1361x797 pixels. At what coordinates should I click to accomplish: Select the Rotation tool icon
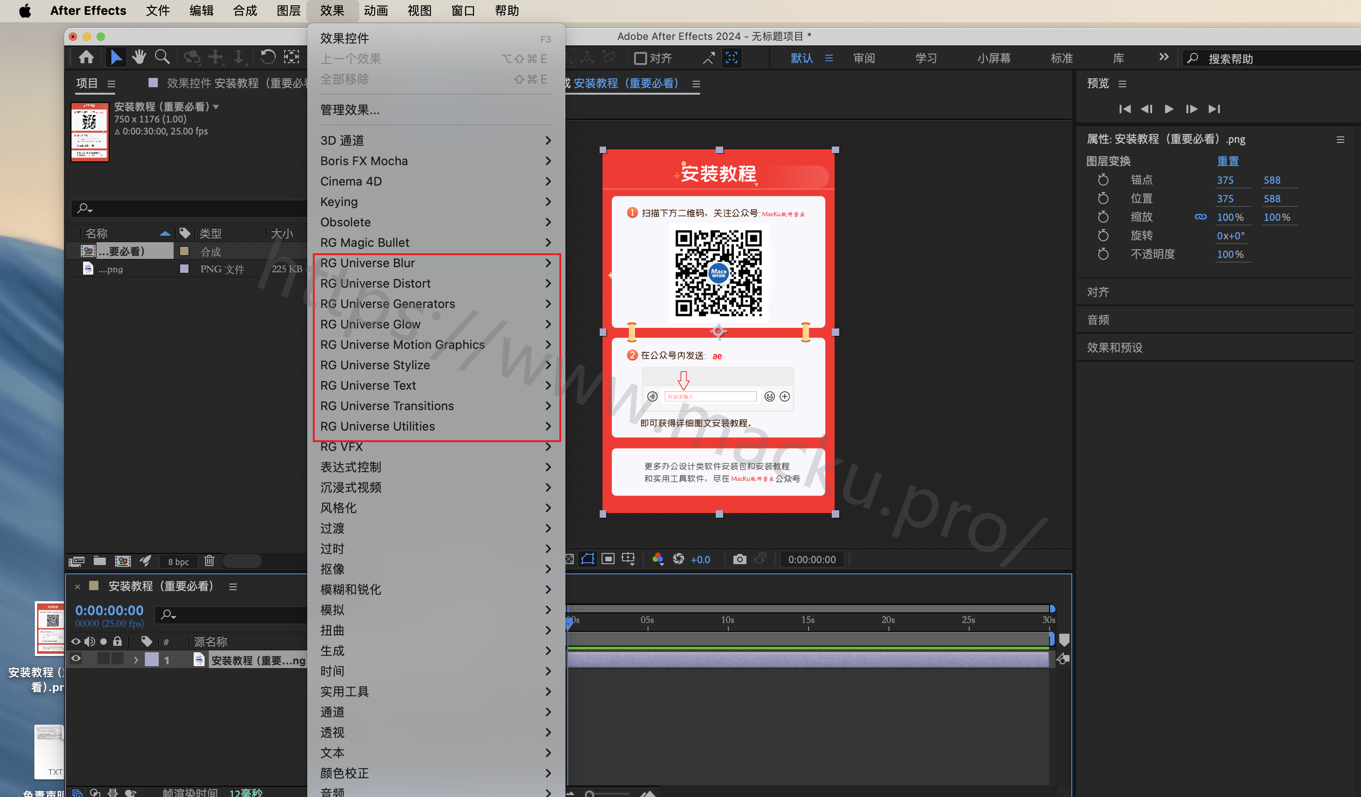coord(268,57)
